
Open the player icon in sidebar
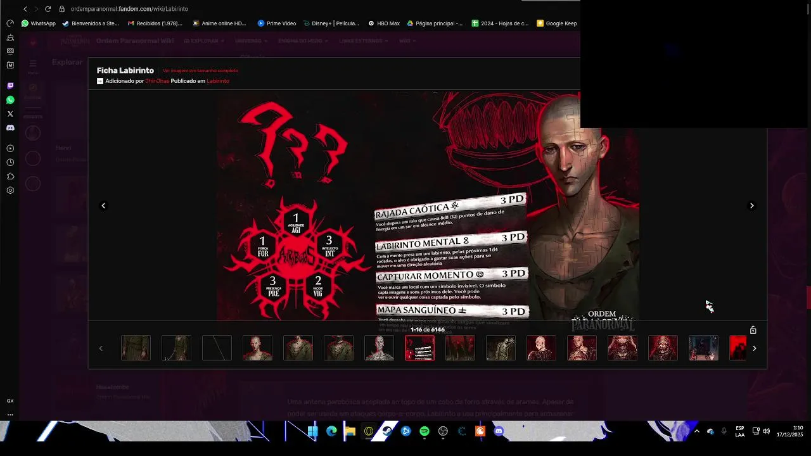(10, 148)
